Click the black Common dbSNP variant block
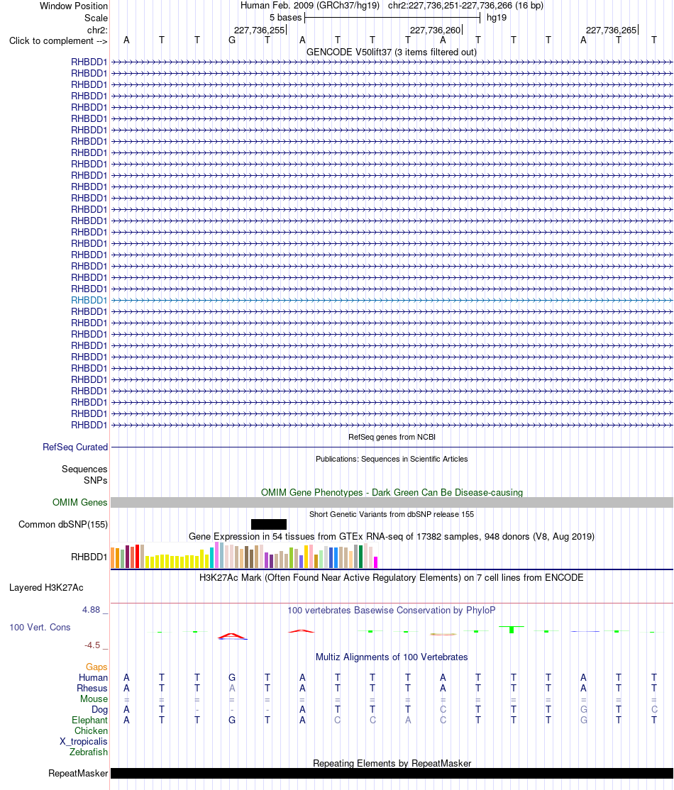 [269, 525]
